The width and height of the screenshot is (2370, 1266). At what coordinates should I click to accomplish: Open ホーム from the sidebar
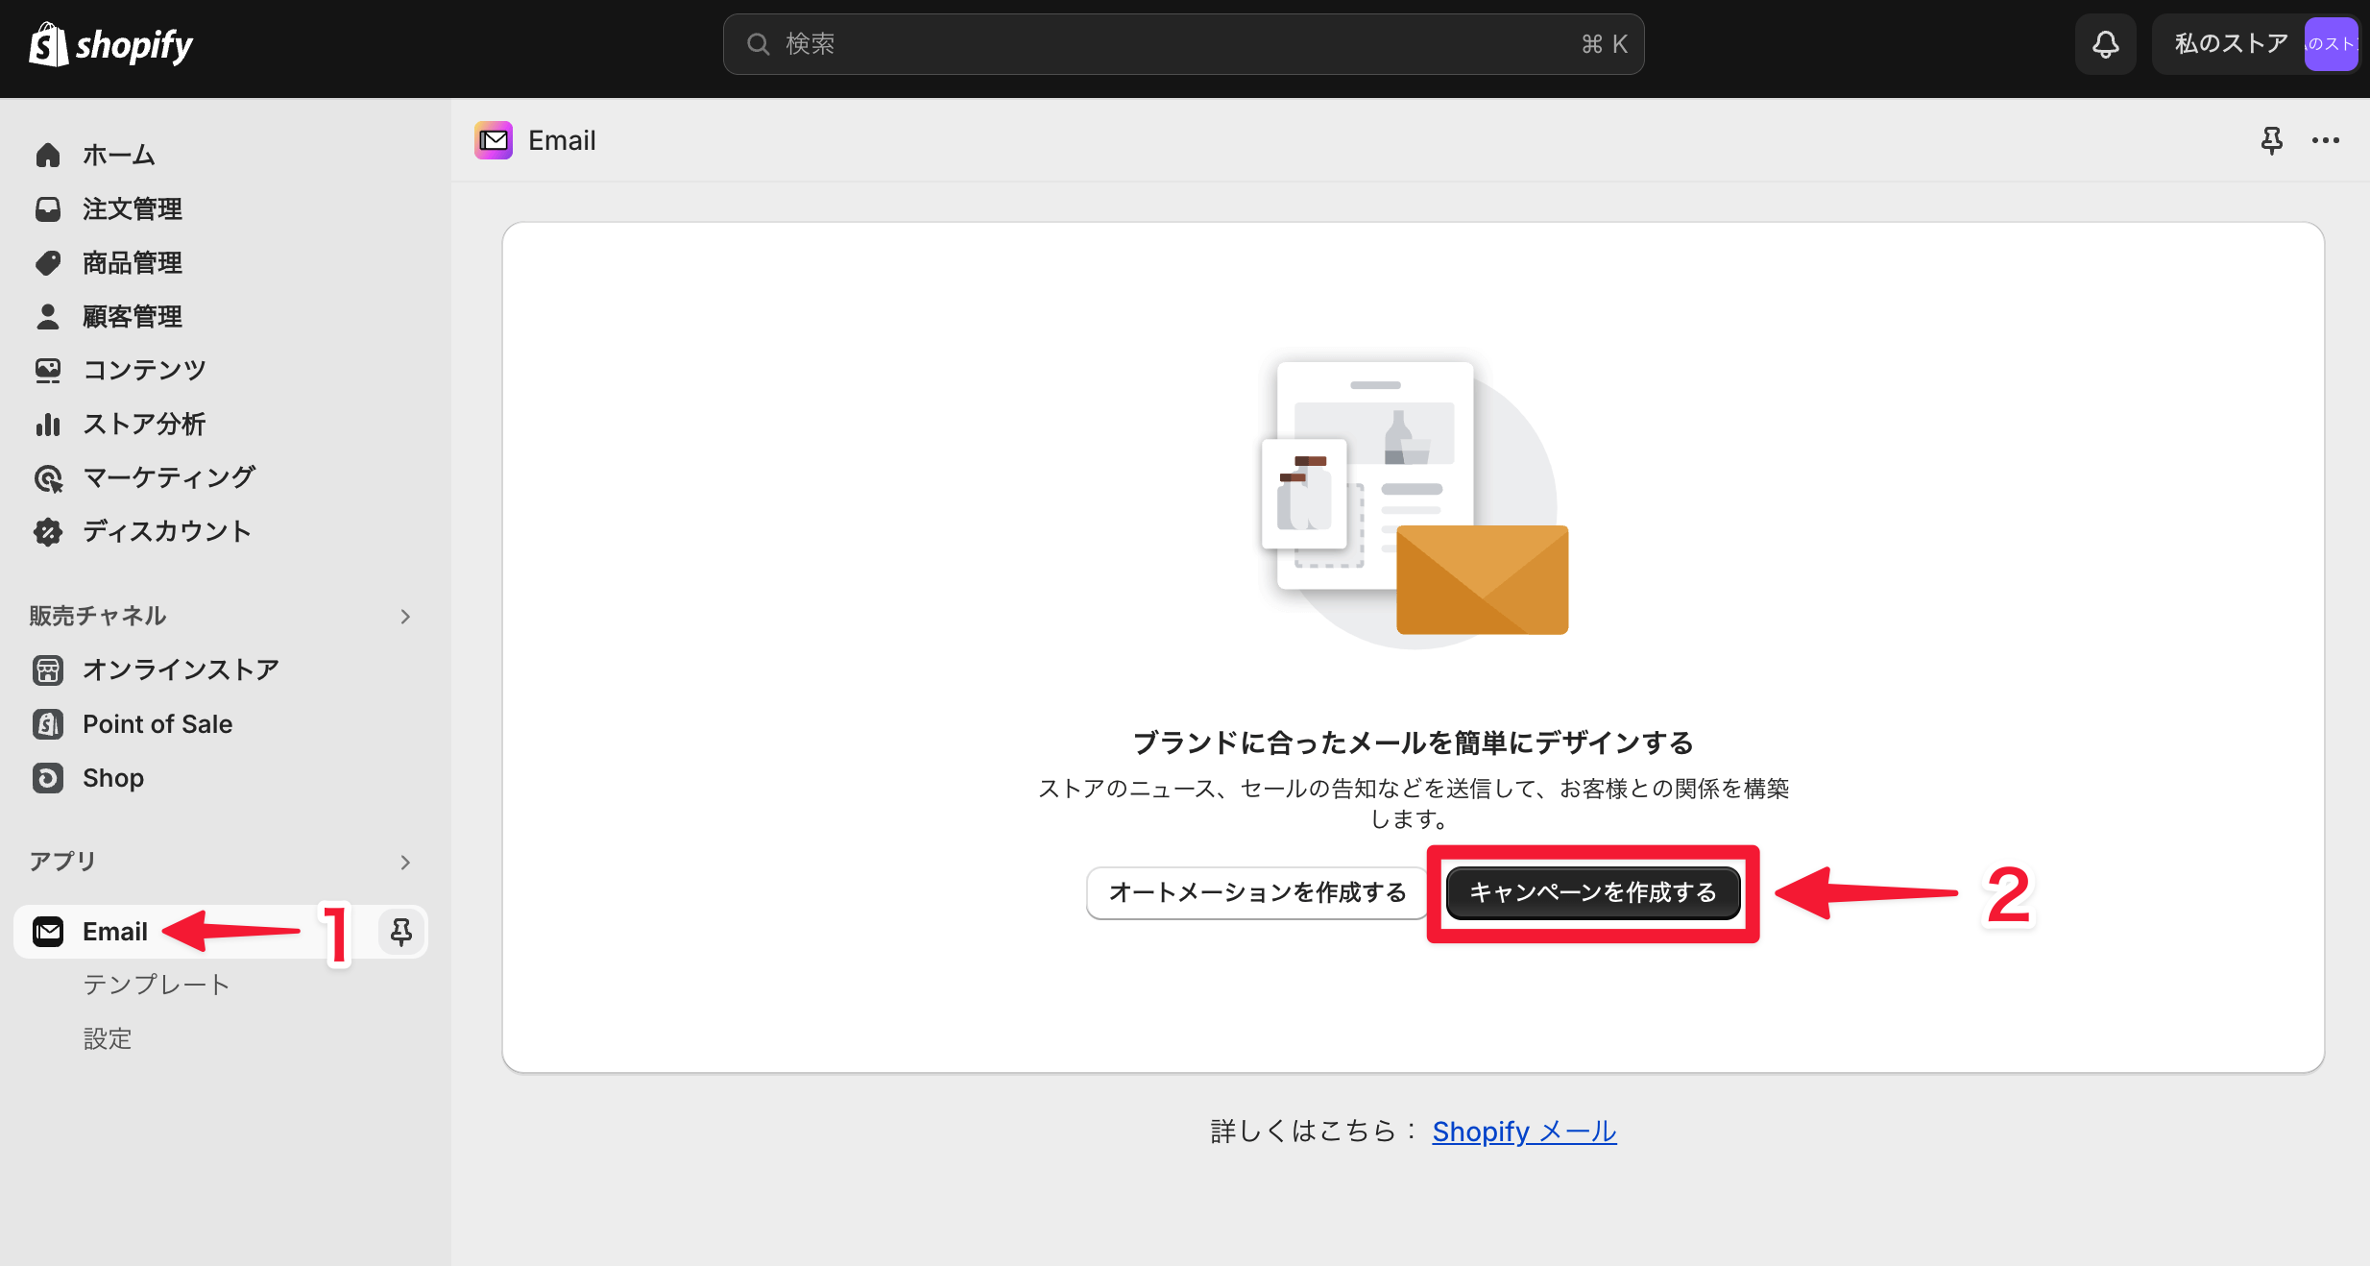point(118,155)
